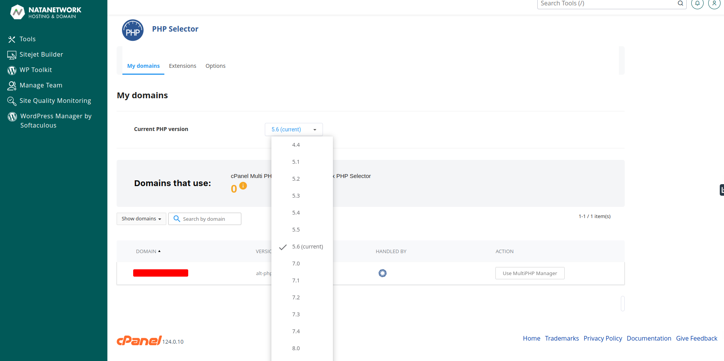
Task: Click the Tools wrench icon
Action: [x=12, y=39]
